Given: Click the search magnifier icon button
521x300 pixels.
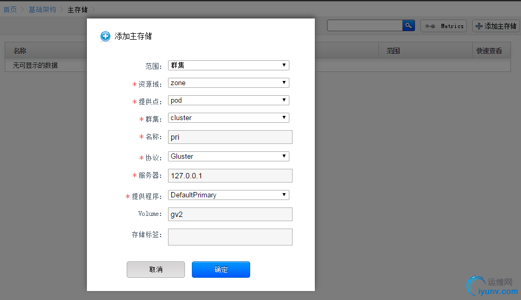Looking at the screenshot, I should pyautogui.click(x=408, y=25).
